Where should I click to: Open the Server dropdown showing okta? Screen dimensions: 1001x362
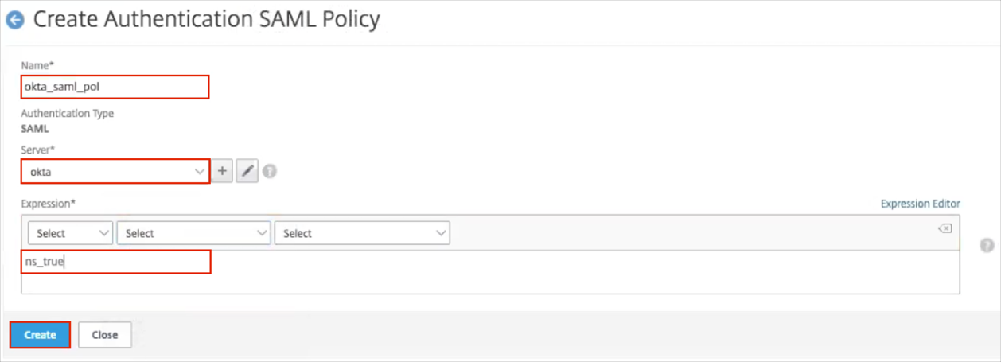pyautogui.click(x=115, y=171)
